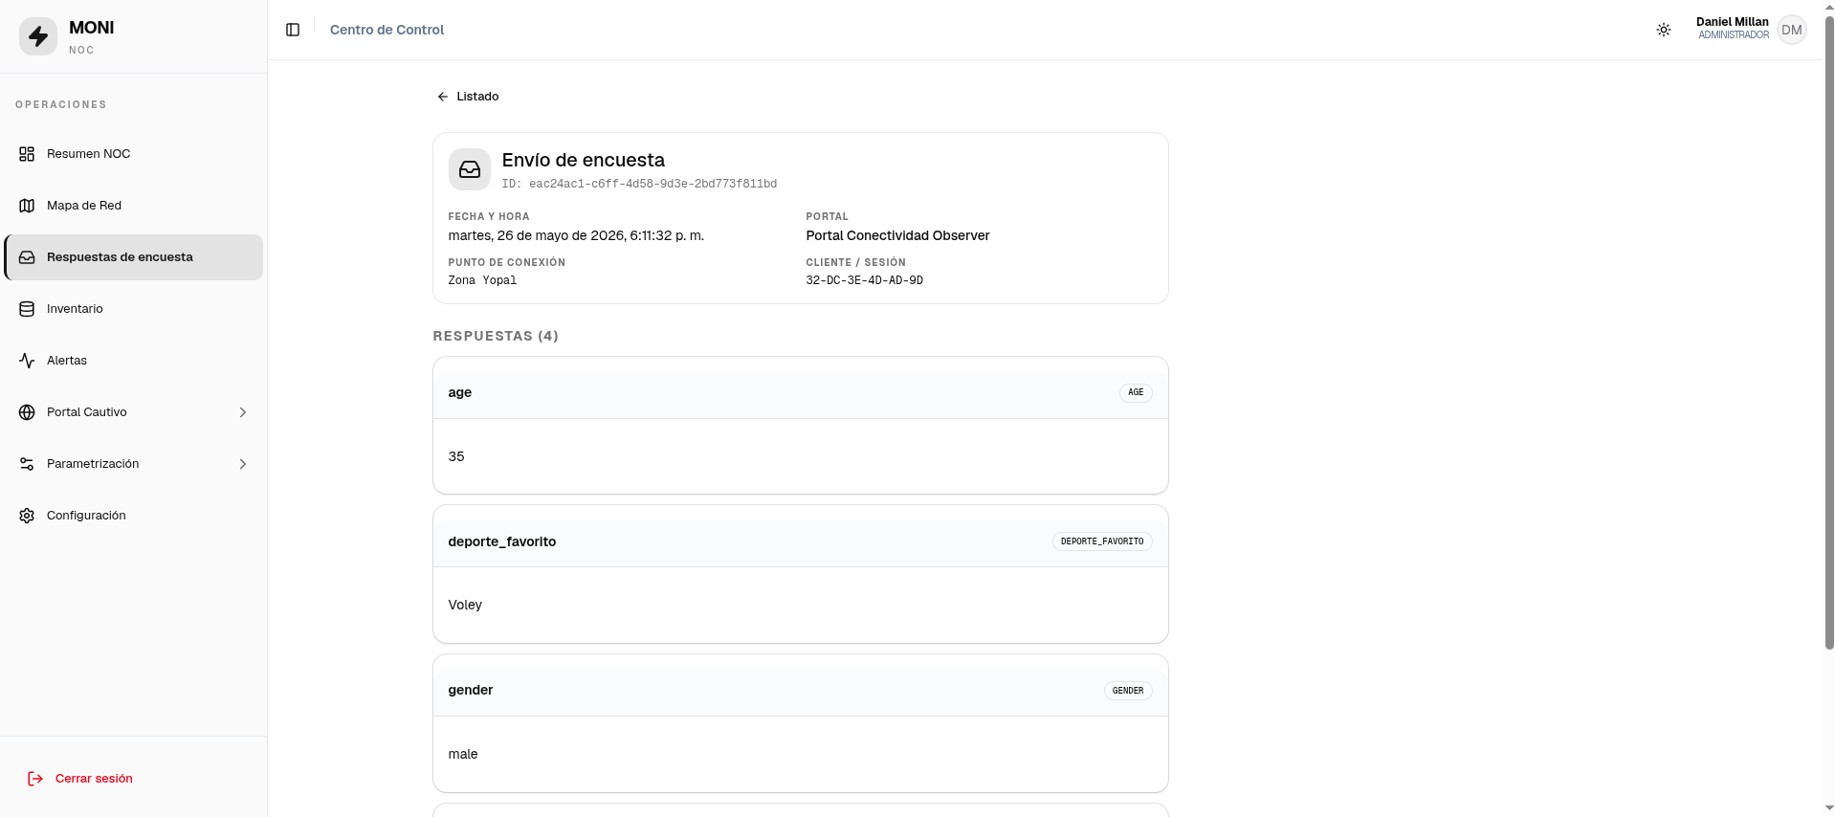Image resolution: width=1835 pixels, height=817 pixels.
Task: Select the session value 32-DC-3E-4D-AD-9D
Action: [864, 280]
